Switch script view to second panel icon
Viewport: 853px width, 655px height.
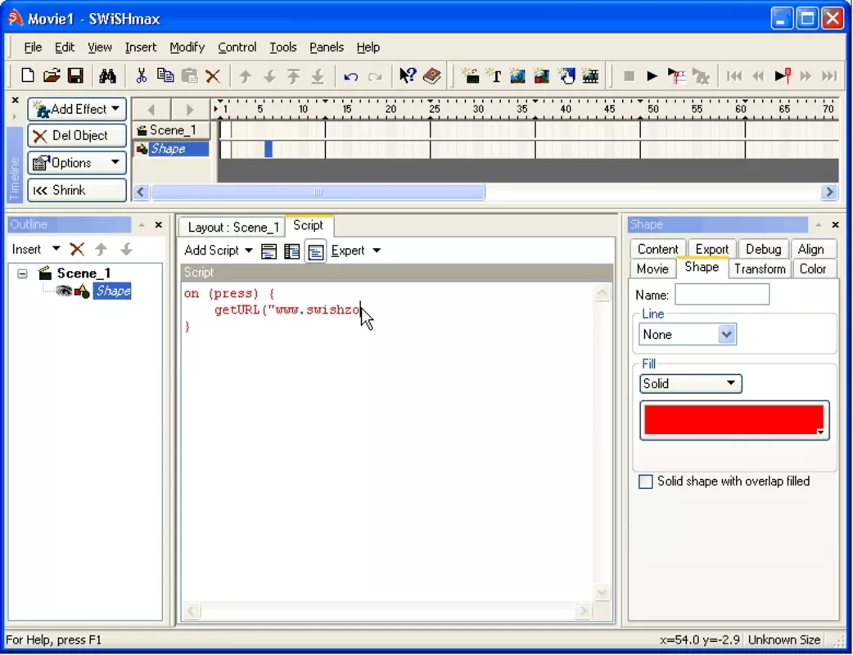(292, 251)
